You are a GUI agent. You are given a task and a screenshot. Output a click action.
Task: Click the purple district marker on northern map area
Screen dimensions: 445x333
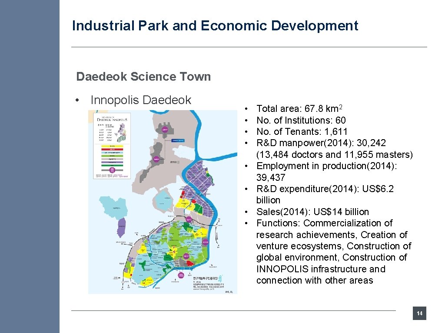pos(165,130)
